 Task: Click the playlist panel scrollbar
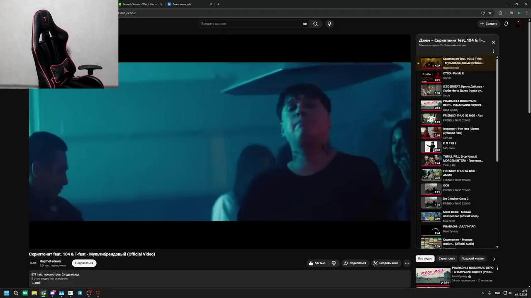(497, 110)
